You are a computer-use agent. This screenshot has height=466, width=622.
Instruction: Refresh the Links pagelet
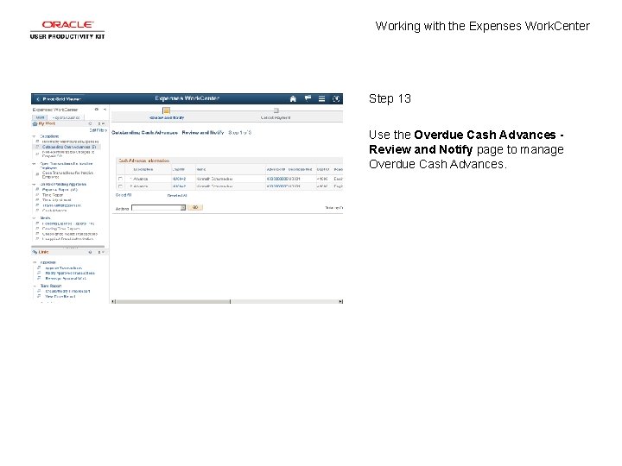pos(90,252)
